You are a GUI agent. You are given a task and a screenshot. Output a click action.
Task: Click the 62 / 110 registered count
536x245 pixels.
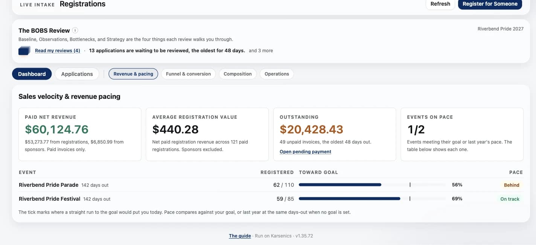click(x=283, y=185)
